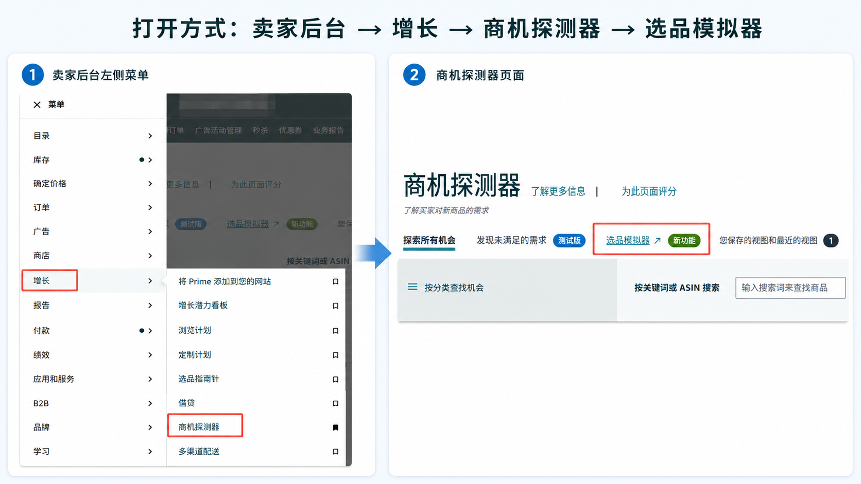Bookmark the 定制计划 entry
Viewport: 861px width, 484px height.
[335, 355]
